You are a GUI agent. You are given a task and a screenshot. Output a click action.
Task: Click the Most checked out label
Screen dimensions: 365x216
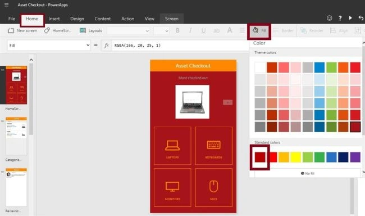193,78
